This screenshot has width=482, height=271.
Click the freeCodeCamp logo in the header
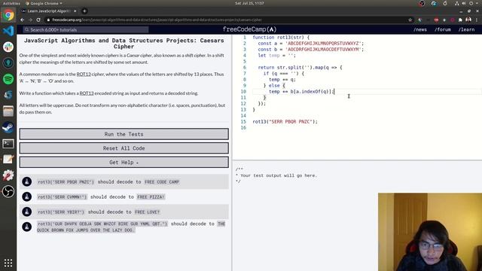(x=249, y=29)
